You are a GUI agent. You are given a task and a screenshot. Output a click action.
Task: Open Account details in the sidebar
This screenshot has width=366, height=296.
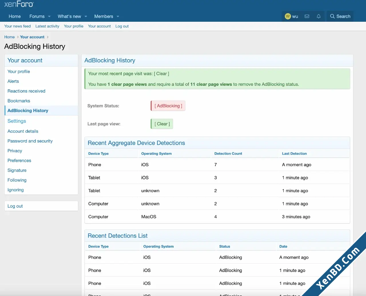(41, 131)
